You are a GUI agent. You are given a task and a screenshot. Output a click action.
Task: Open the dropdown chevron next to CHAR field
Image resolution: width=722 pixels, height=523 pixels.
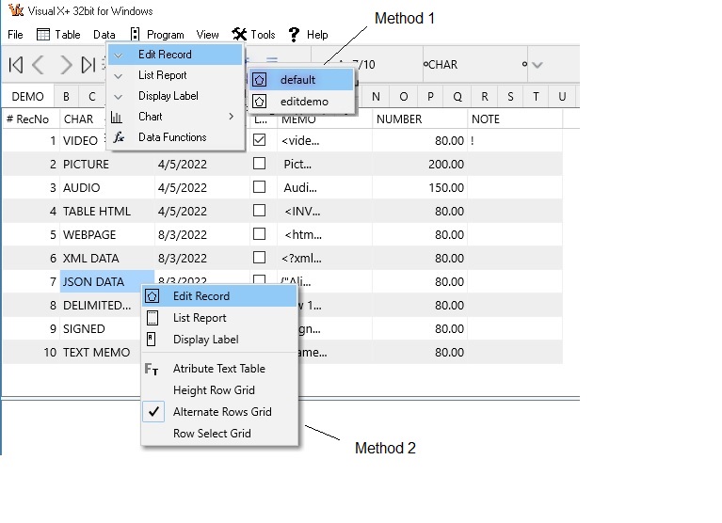tap(537, 65)
